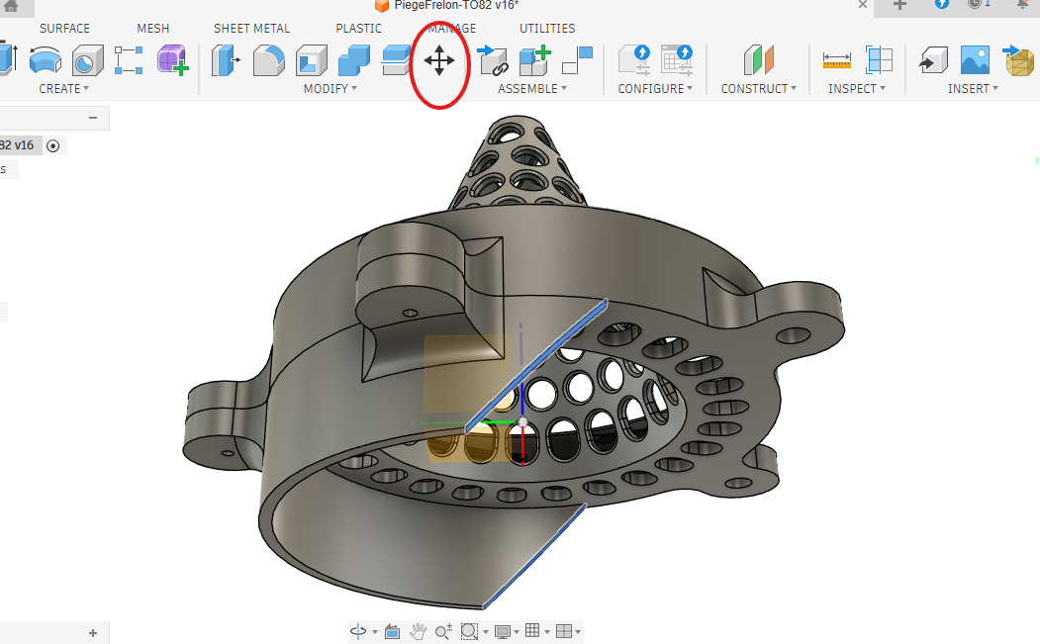Click the CONFIGURE menu label
The width and height of the screenshot is (1040, 644).
[655, 89]
